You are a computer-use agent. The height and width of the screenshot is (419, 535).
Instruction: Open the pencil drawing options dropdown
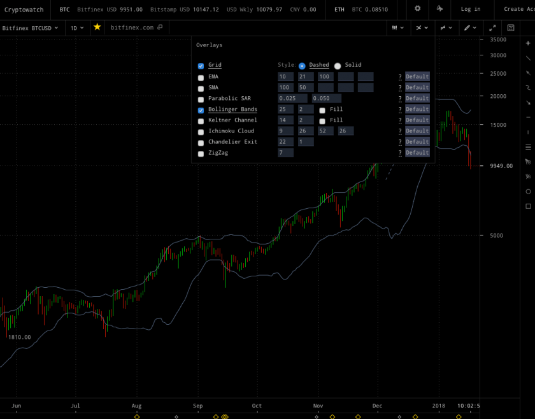point(470,28)
